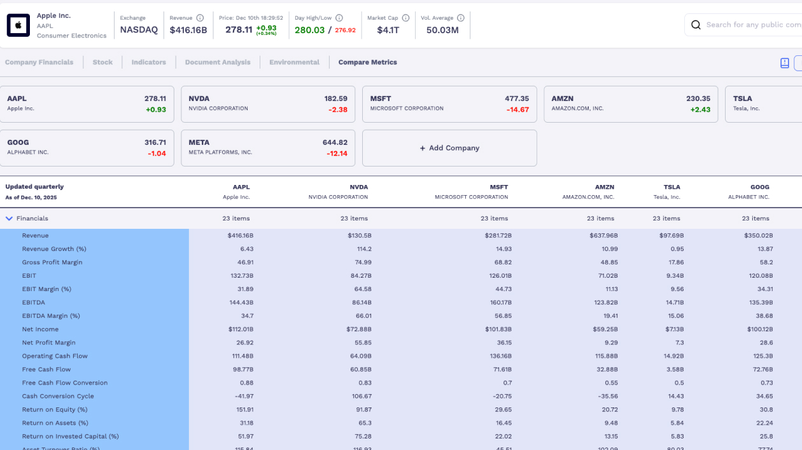Select the Compare Metrics tab
Image resolution: width=802 pixels, height=450 pixels.
(368, 62)
